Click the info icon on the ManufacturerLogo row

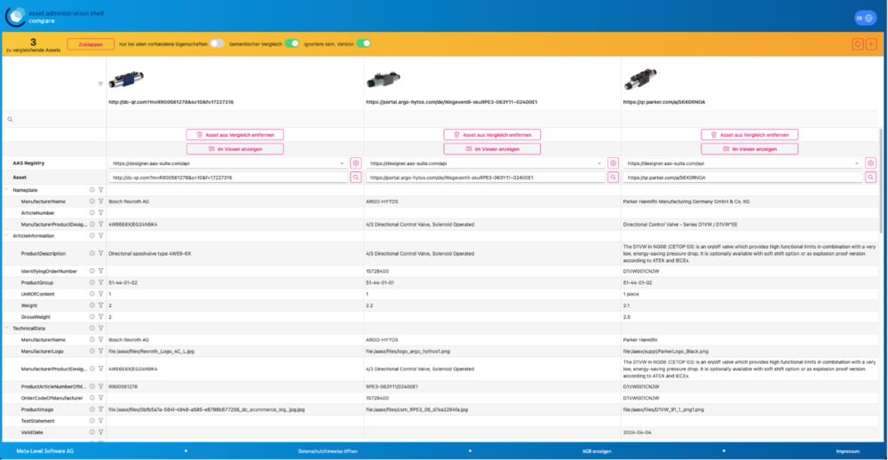tap(92, 352)
